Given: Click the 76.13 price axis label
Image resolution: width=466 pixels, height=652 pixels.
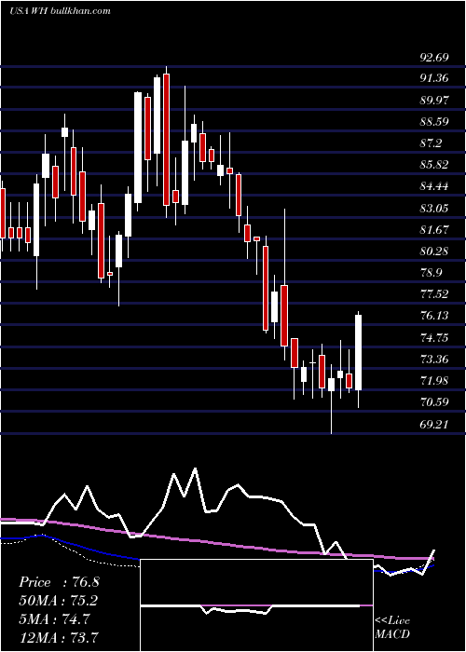Looking at the screenshot, I should coord(434,316).
